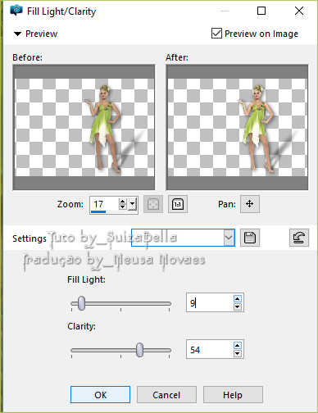Image resolution: width=318 pixels, height=413 pixels.
Task: Click the Fill Light value field
Action: pyautogui.click(x=210, y=302)
